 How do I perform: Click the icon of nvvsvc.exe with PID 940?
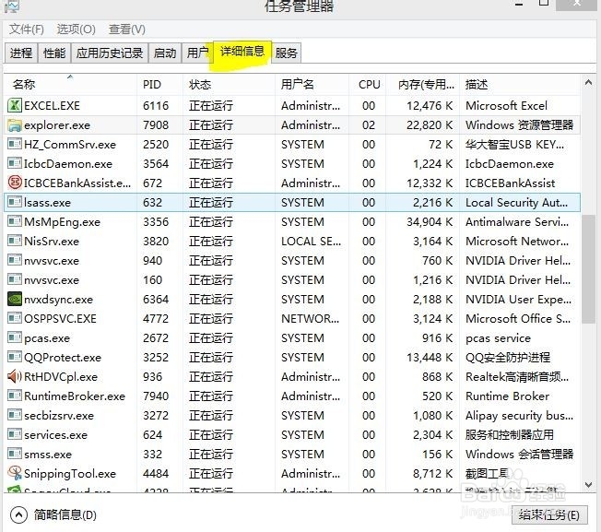(x=15, y=260)
